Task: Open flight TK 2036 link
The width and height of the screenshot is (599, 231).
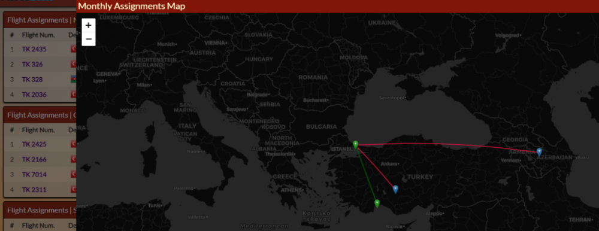Action: point(34,95)
